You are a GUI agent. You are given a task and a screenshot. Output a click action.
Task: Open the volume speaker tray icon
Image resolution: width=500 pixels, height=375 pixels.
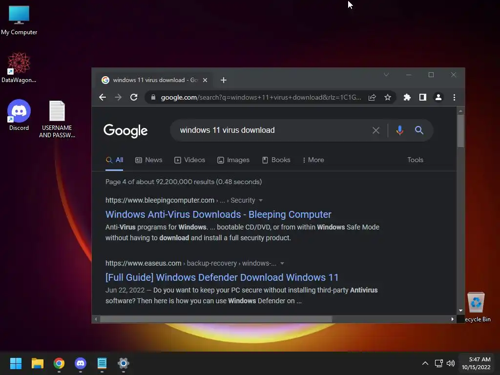pos(451,363)
